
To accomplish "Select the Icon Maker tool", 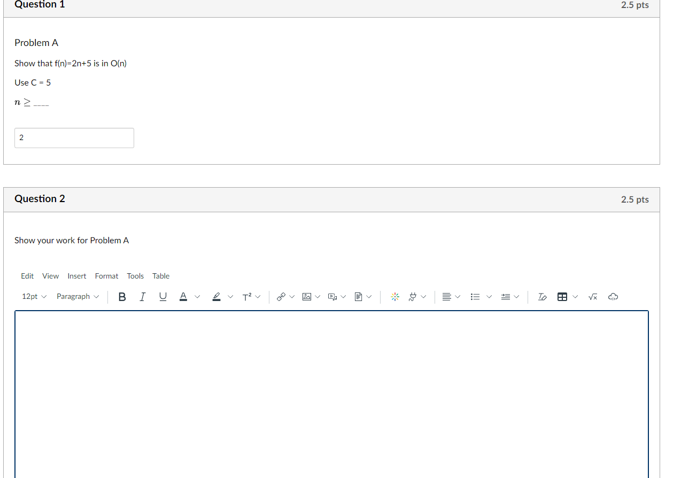I will [x=394, y=296].
